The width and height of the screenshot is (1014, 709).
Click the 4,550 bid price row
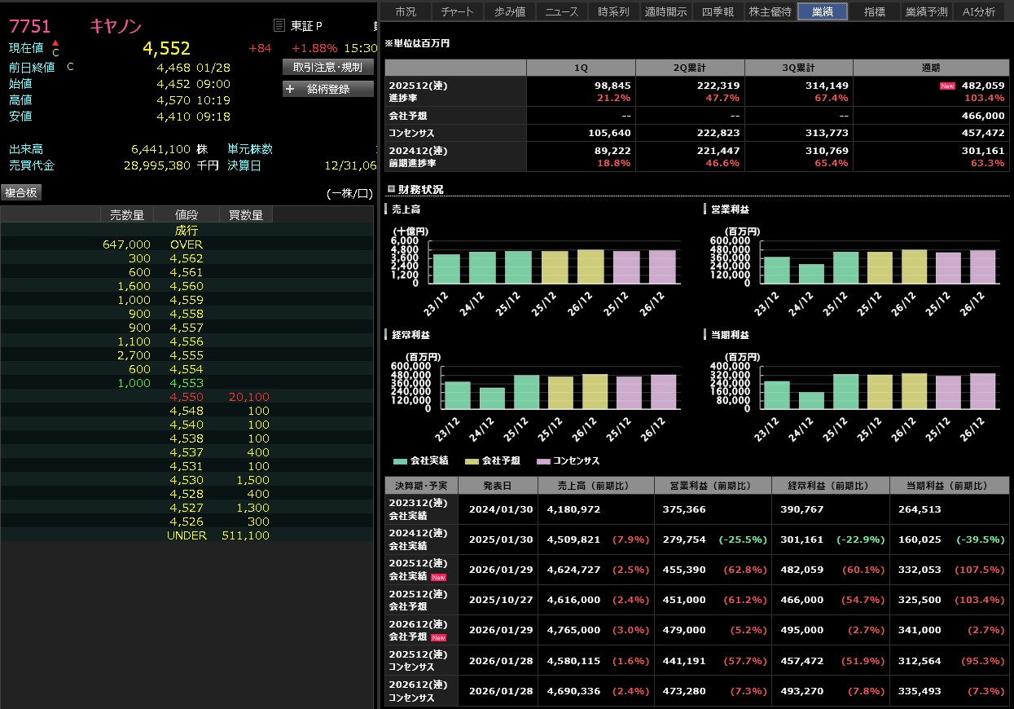tap(187, 397)
